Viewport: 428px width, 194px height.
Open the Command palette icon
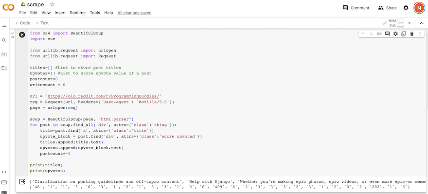coord(4,182)
